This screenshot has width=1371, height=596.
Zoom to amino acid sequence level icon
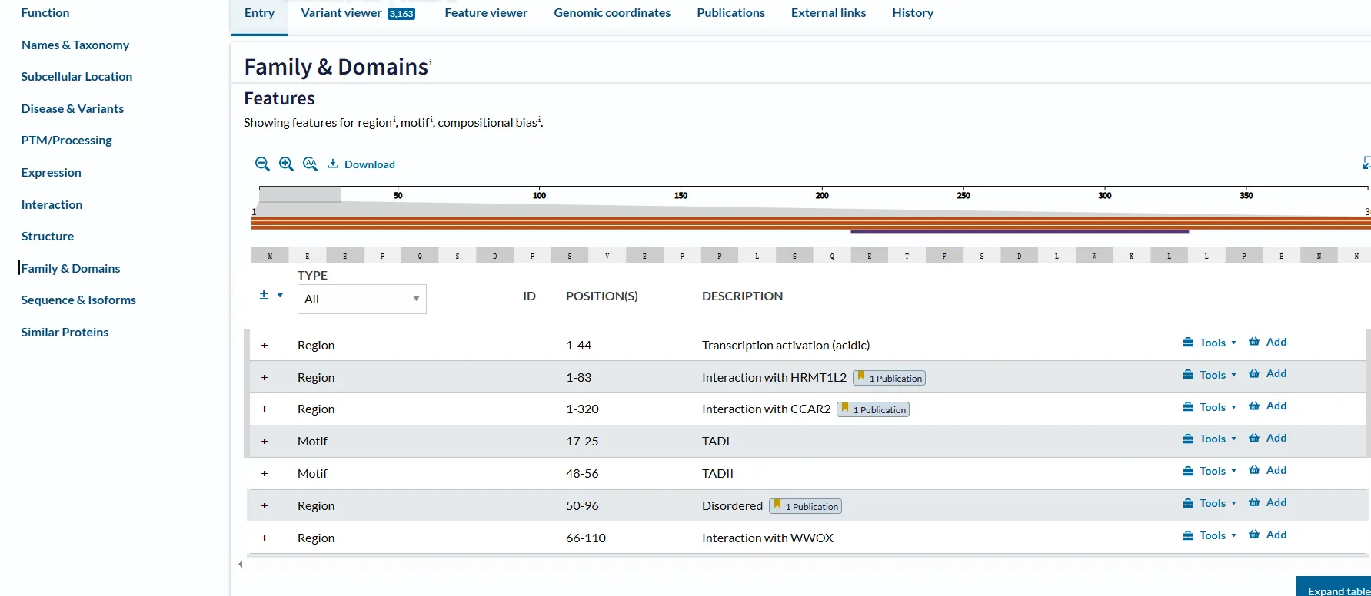310,164
